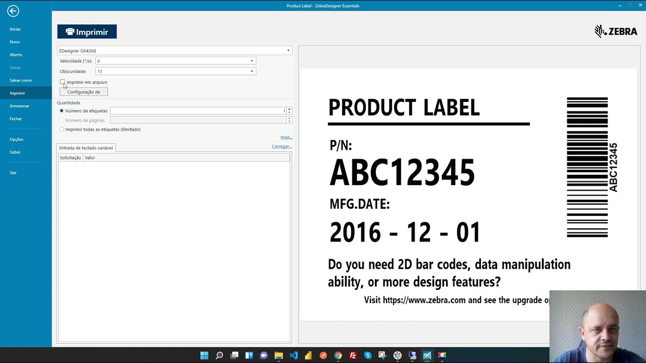The image size is (646, 363).
Task: Open Snipping Tool from the taskbar
Action: 383,355
